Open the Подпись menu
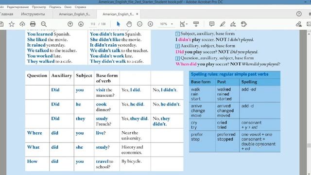The image size is (311, 175). tap(55, 7)
